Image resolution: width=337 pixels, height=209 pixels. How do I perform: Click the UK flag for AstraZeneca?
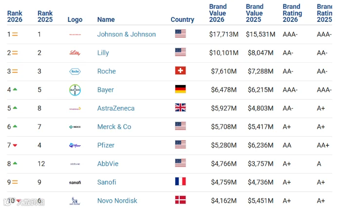(x=180, y=107)
